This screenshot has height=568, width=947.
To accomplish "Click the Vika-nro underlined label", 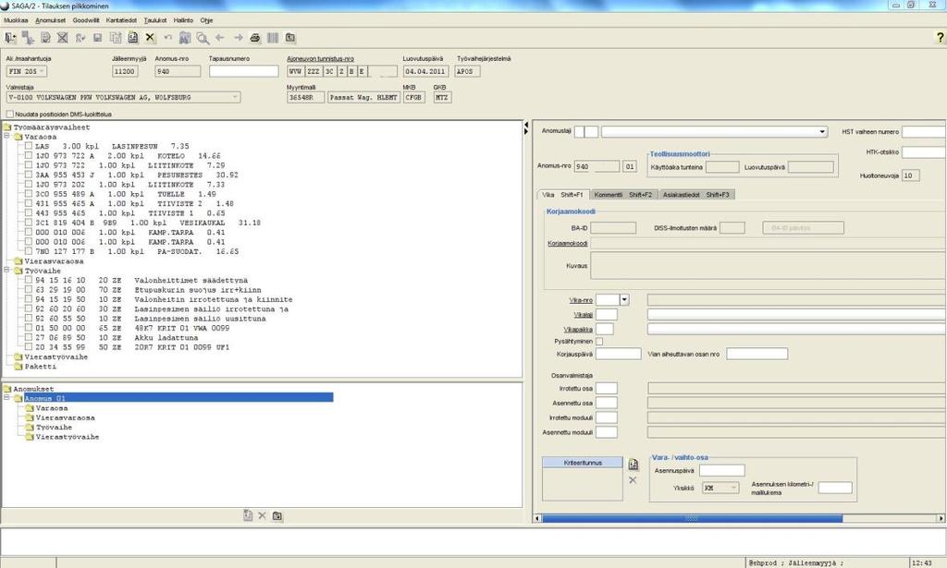I will pyautogui.click(x=581, y=300).
